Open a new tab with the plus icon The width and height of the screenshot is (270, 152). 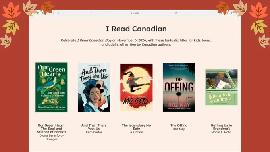tap(232, 13)
